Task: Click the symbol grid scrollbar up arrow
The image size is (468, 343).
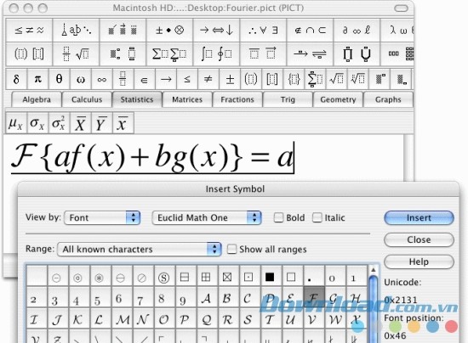Action: [373, 270]
